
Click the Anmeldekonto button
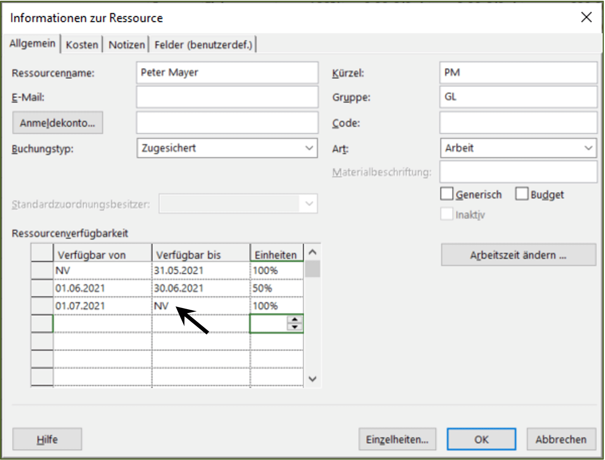click(57, 123)
